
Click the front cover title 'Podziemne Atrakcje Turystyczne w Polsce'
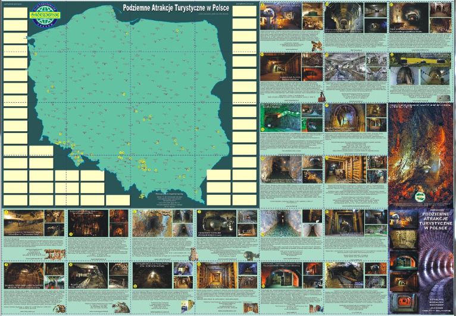click(x=421, y=221)
